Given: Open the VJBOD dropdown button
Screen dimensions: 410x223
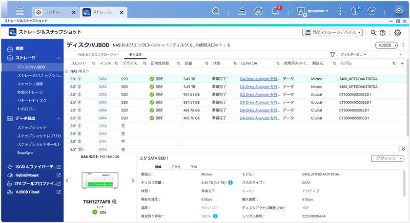Looking at the screenshot, I should (x=386, y=46).
